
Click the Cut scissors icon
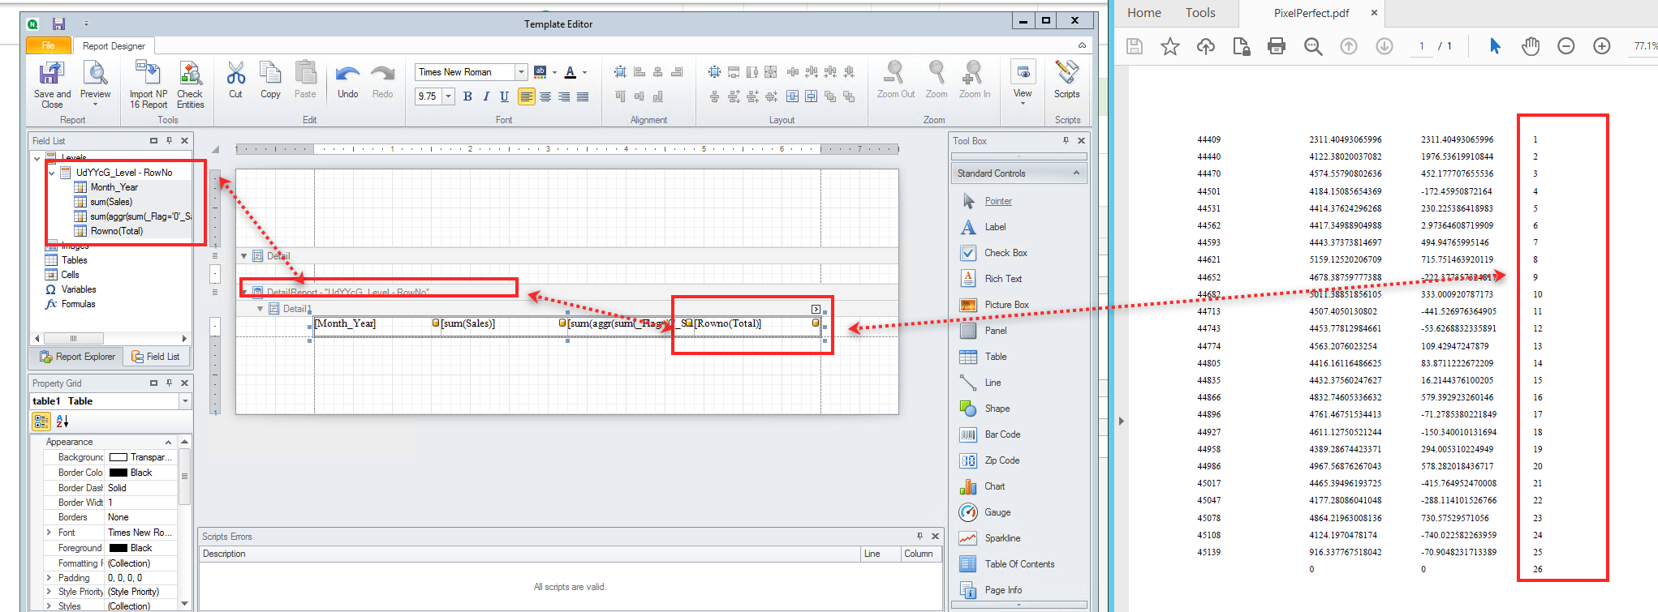pos(235,80)
